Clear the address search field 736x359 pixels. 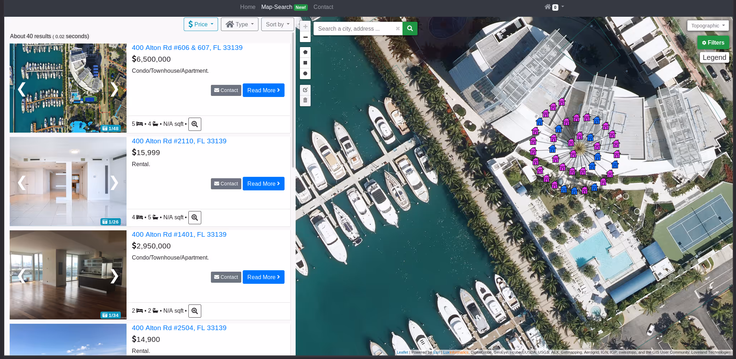point(397,29)
